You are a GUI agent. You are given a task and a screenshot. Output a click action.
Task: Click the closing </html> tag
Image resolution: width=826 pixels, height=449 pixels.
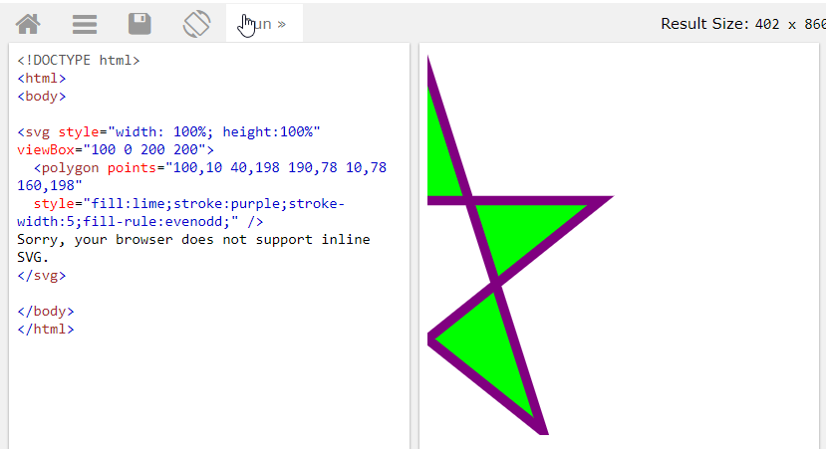coord(46,329)
